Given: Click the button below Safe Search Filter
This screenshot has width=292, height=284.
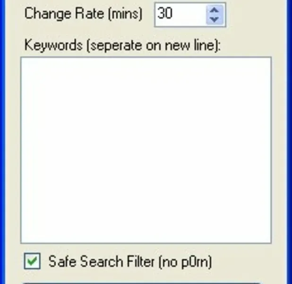Looking at the screenshot, I should [x=142, y=282].
